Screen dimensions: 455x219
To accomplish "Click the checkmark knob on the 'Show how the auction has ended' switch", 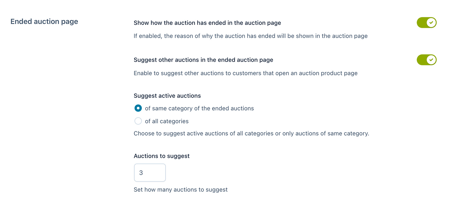I will pos(431,23).
